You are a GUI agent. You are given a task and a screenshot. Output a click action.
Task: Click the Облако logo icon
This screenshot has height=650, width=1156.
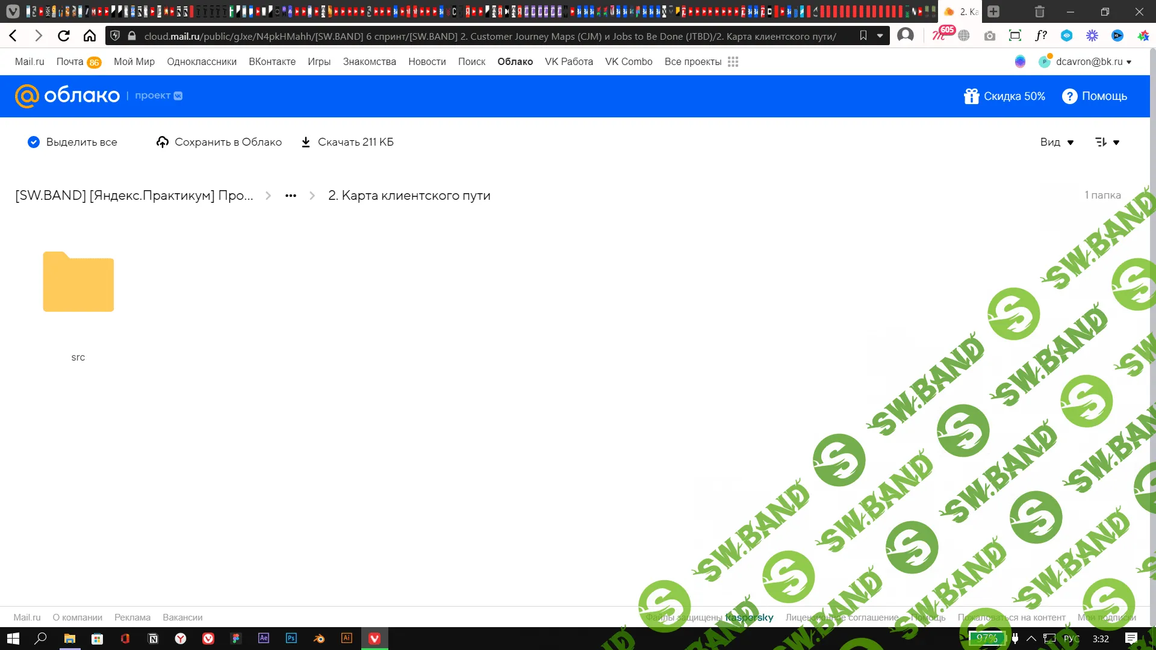click(27, 96)
